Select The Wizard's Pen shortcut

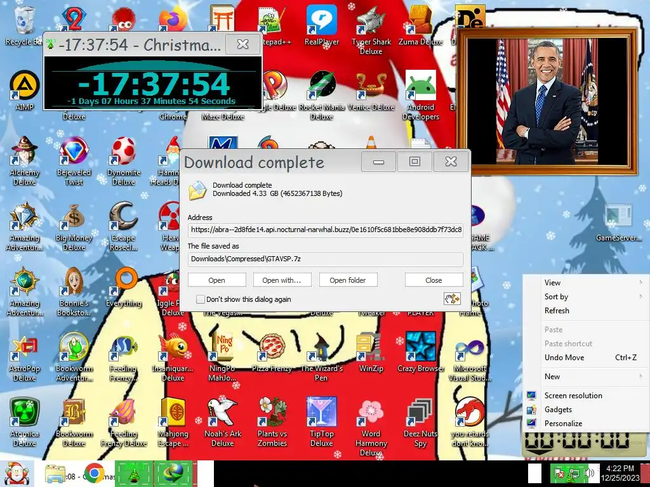[321, 356]
